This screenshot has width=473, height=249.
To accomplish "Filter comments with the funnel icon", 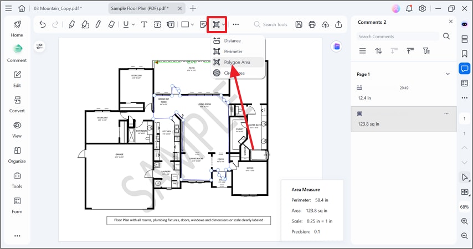I will [x=426, y=51].
